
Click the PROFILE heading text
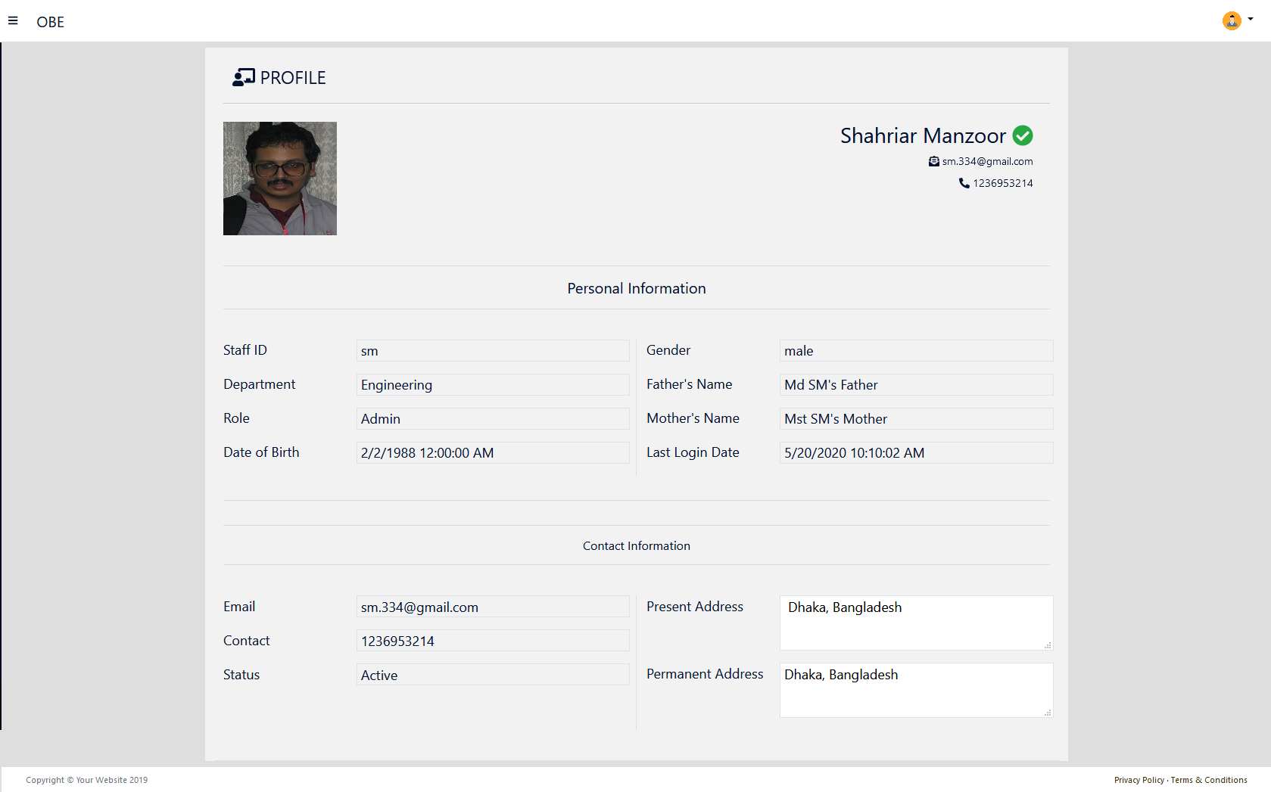[293, 78]
